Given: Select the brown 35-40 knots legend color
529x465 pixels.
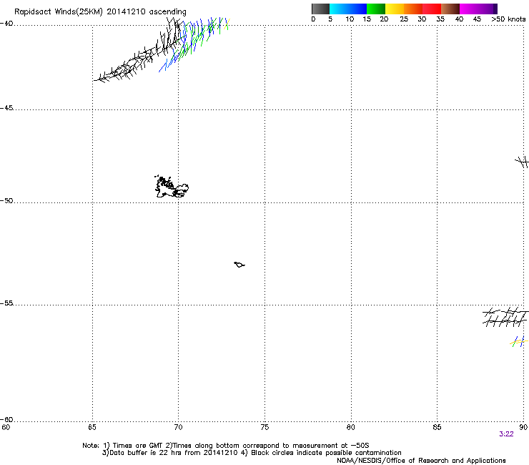Looking at the screenshot, I should 450,9.
